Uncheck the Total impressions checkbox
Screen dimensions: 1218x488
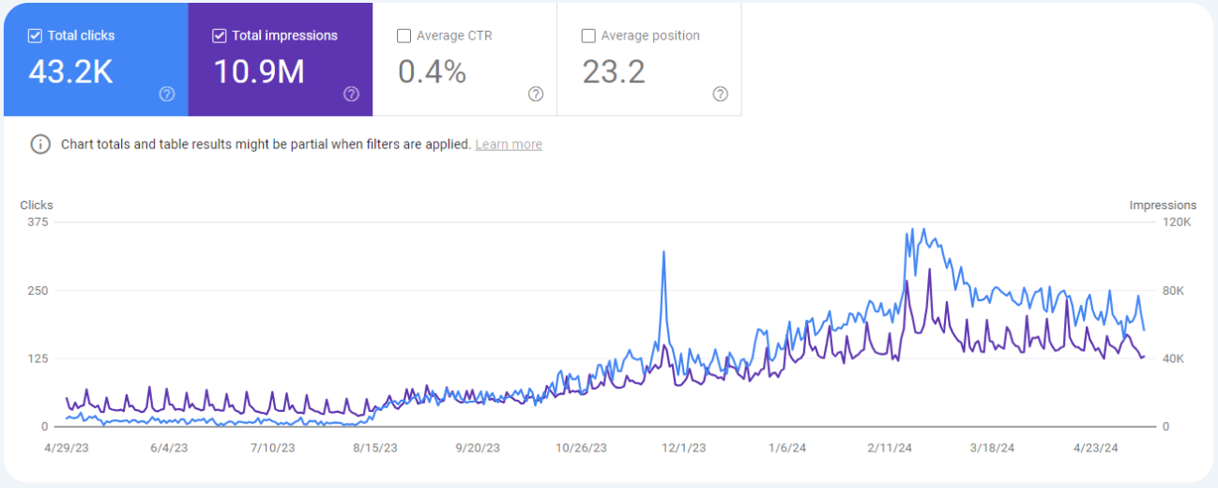[220, 37]
